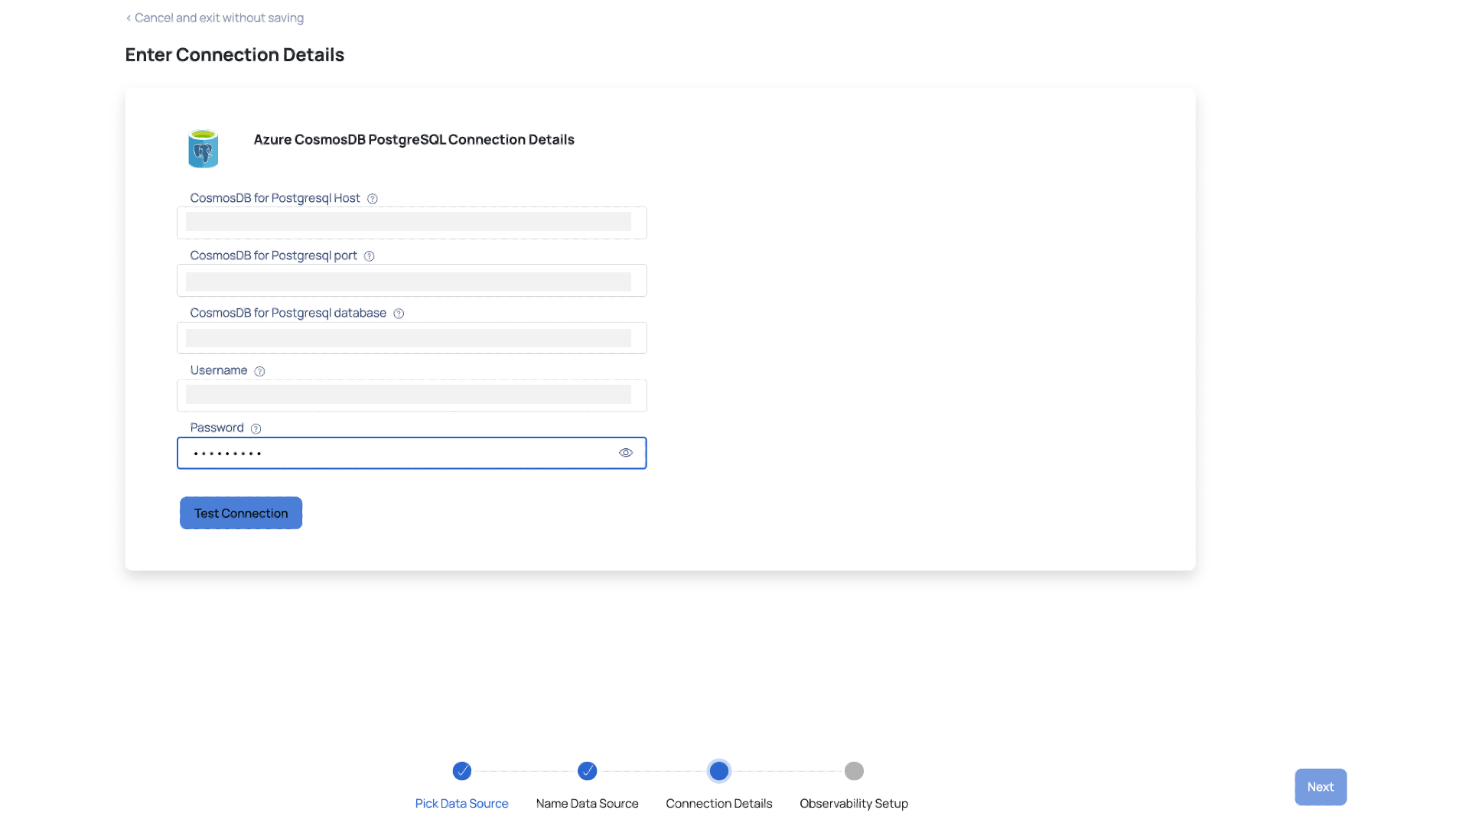Click the Azure CosmosDB PostgreSQL database icon

pos(203,148)
